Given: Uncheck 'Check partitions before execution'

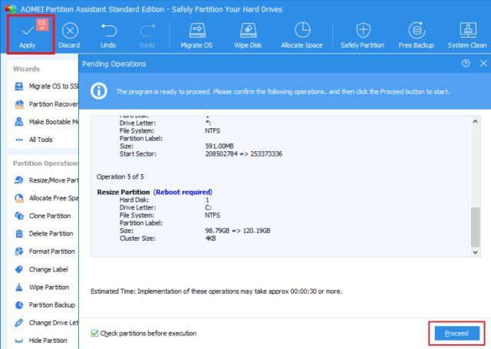Looking at the screenshot, I should point(94,333).
